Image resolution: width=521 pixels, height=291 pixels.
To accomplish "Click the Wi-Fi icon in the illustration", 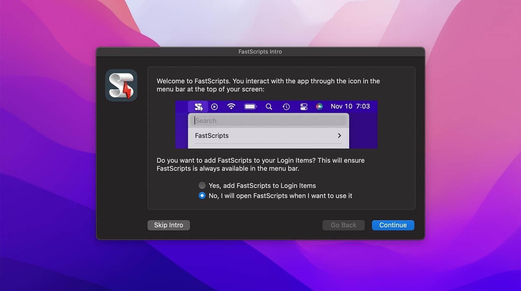I will pyautogui.click(x=231, y=106).
